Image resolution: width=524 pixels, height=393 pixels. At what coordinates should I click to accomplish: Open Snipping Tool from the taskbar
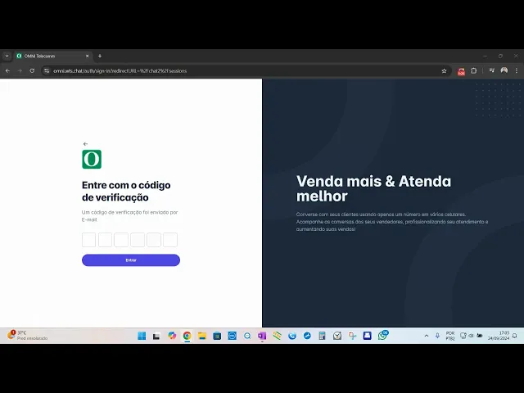coord(352,336)
